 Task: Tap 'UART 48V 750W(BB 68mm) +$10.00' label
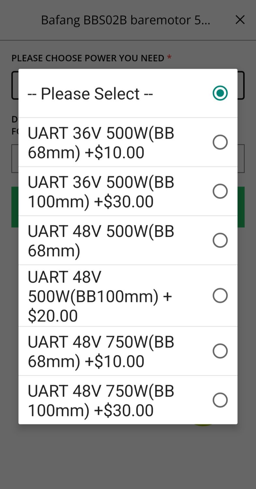[x=101, y=351]
